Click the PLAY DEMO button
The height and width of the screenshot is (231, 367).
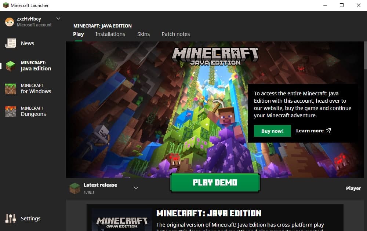pyautogui.click(x=215, y=183)
